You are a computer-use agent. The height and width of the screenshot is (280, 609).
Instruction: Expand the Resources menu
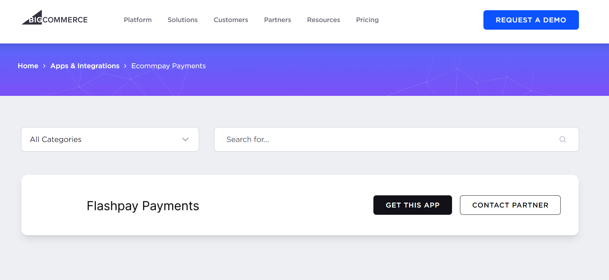tap(323, 20)
